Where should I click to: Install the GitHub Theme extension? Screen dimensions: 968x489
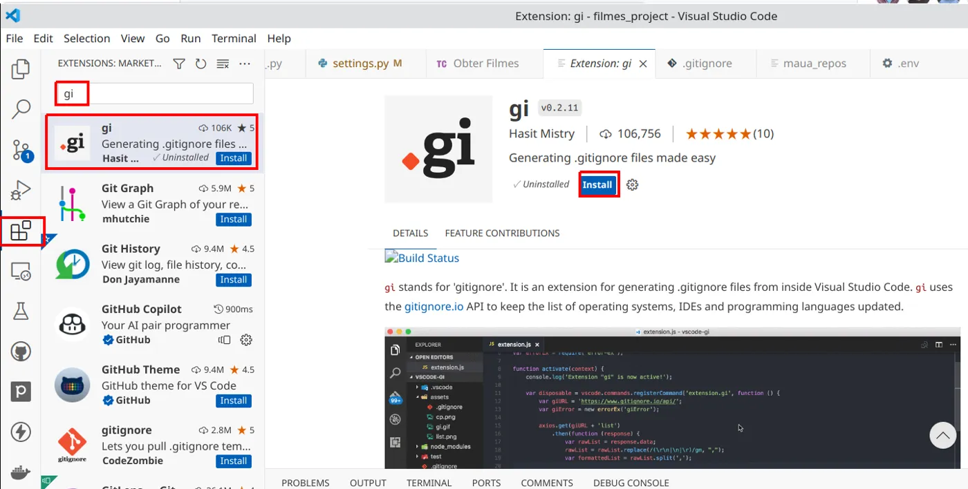234,401
